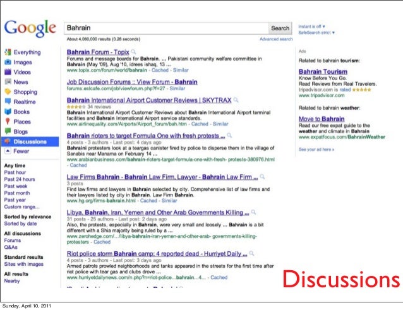Open Similar link for eslcafe.com result
403x310 pixels.
pos(177,88)
